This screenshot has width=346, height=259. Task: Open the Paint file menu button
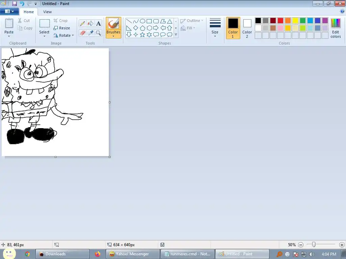9,11
